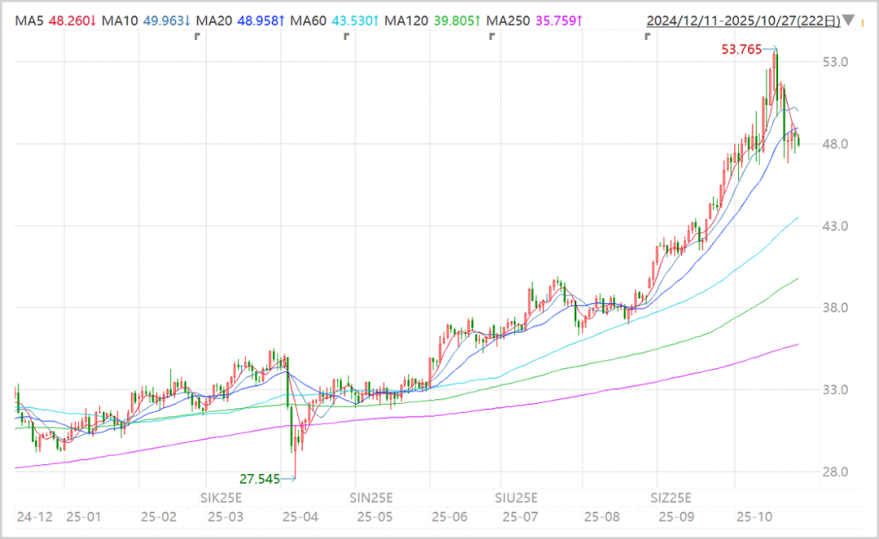Click the 25-10 month label on time axis
The image size is (879, 539).
754,516
